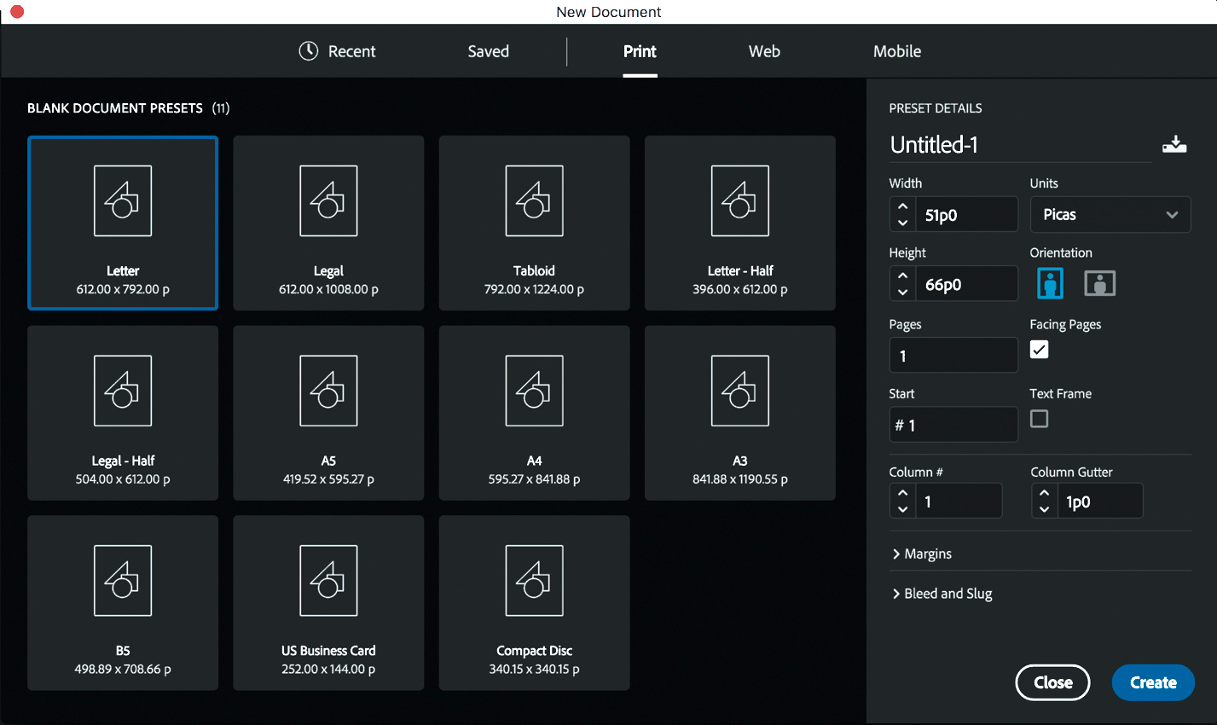Expand the Margins section
This screenshot has width=1217, height=725.
[921, 554]
